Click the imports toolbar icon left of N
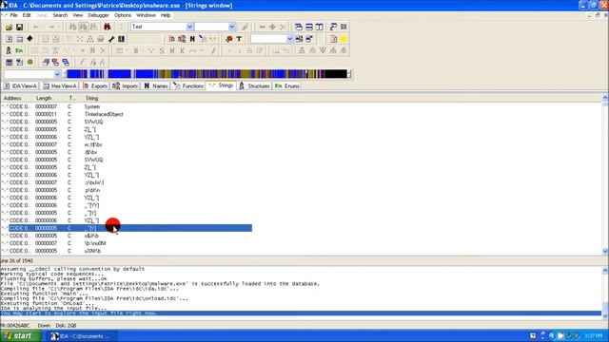The height and width of the screenshot is (342, 609). [182, 39]
